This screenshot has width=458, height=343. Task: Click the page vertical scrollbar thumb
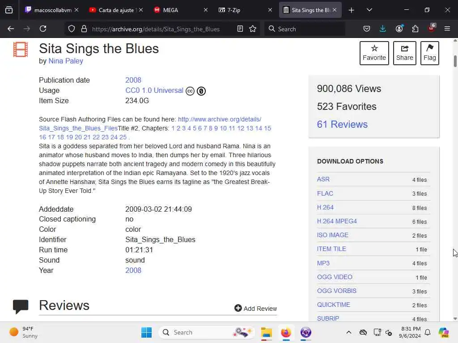click(455, 61)
